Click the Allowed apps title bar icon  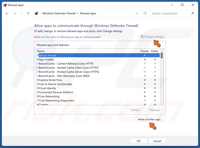coord(5,5)
